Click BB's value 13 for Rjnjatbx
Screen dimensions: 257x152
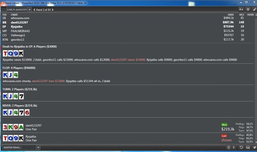point(242,26)
